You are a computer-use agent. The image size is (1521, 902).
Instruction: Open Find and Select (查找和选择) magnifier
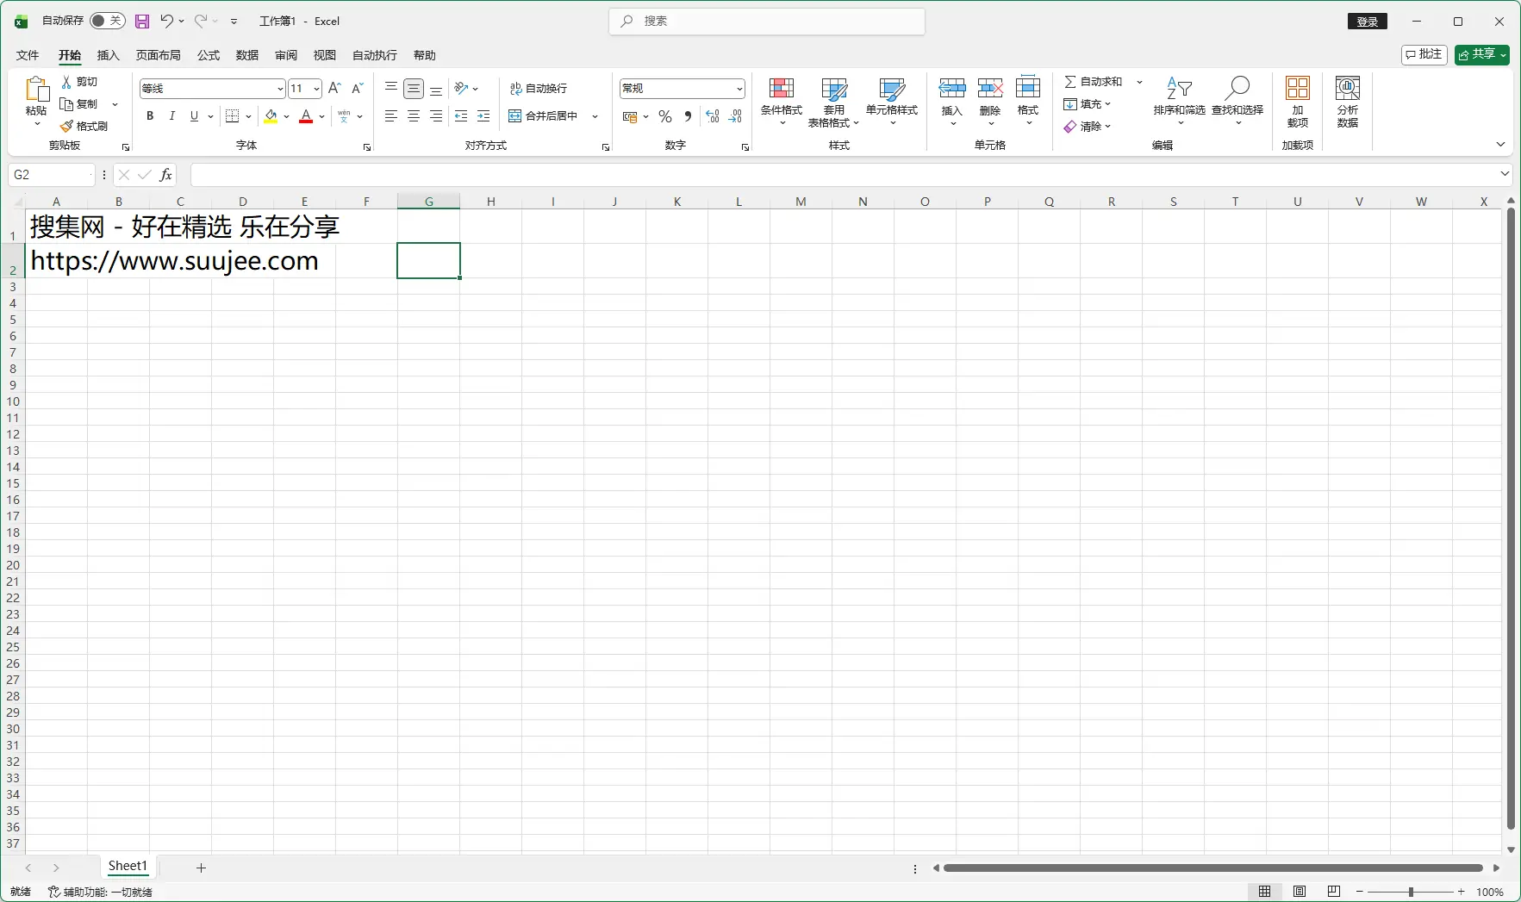point(1237,89)
